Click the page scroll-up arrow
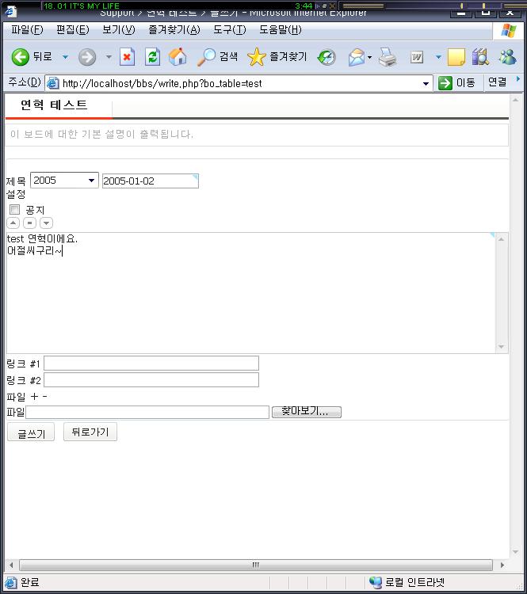Screen dimensions: 527x594 (x=515, y=100)
